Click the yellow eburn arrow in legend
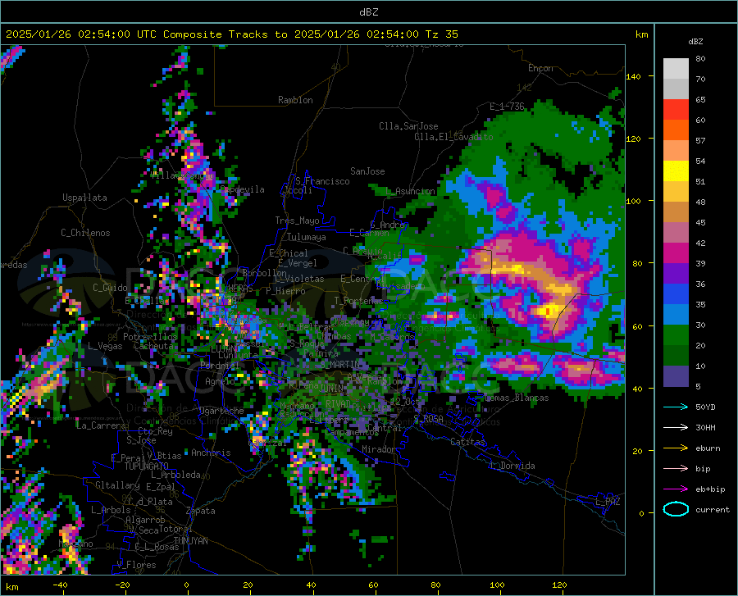This screenshot has height=596, width=738. click(676, 448)
